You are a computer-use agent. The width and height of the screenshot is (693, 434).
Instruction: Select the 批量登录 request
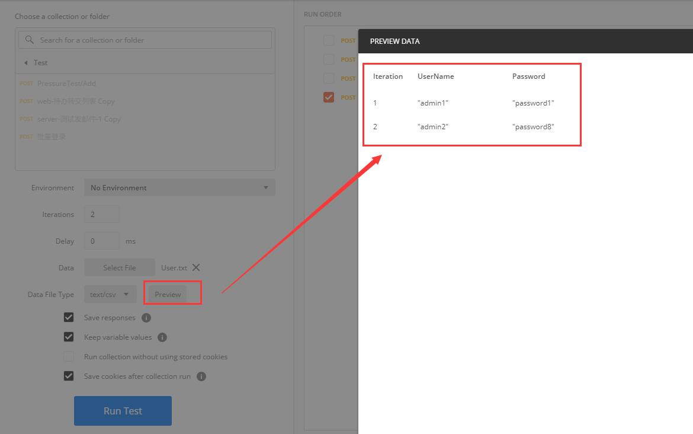click(x=51, y=137)
